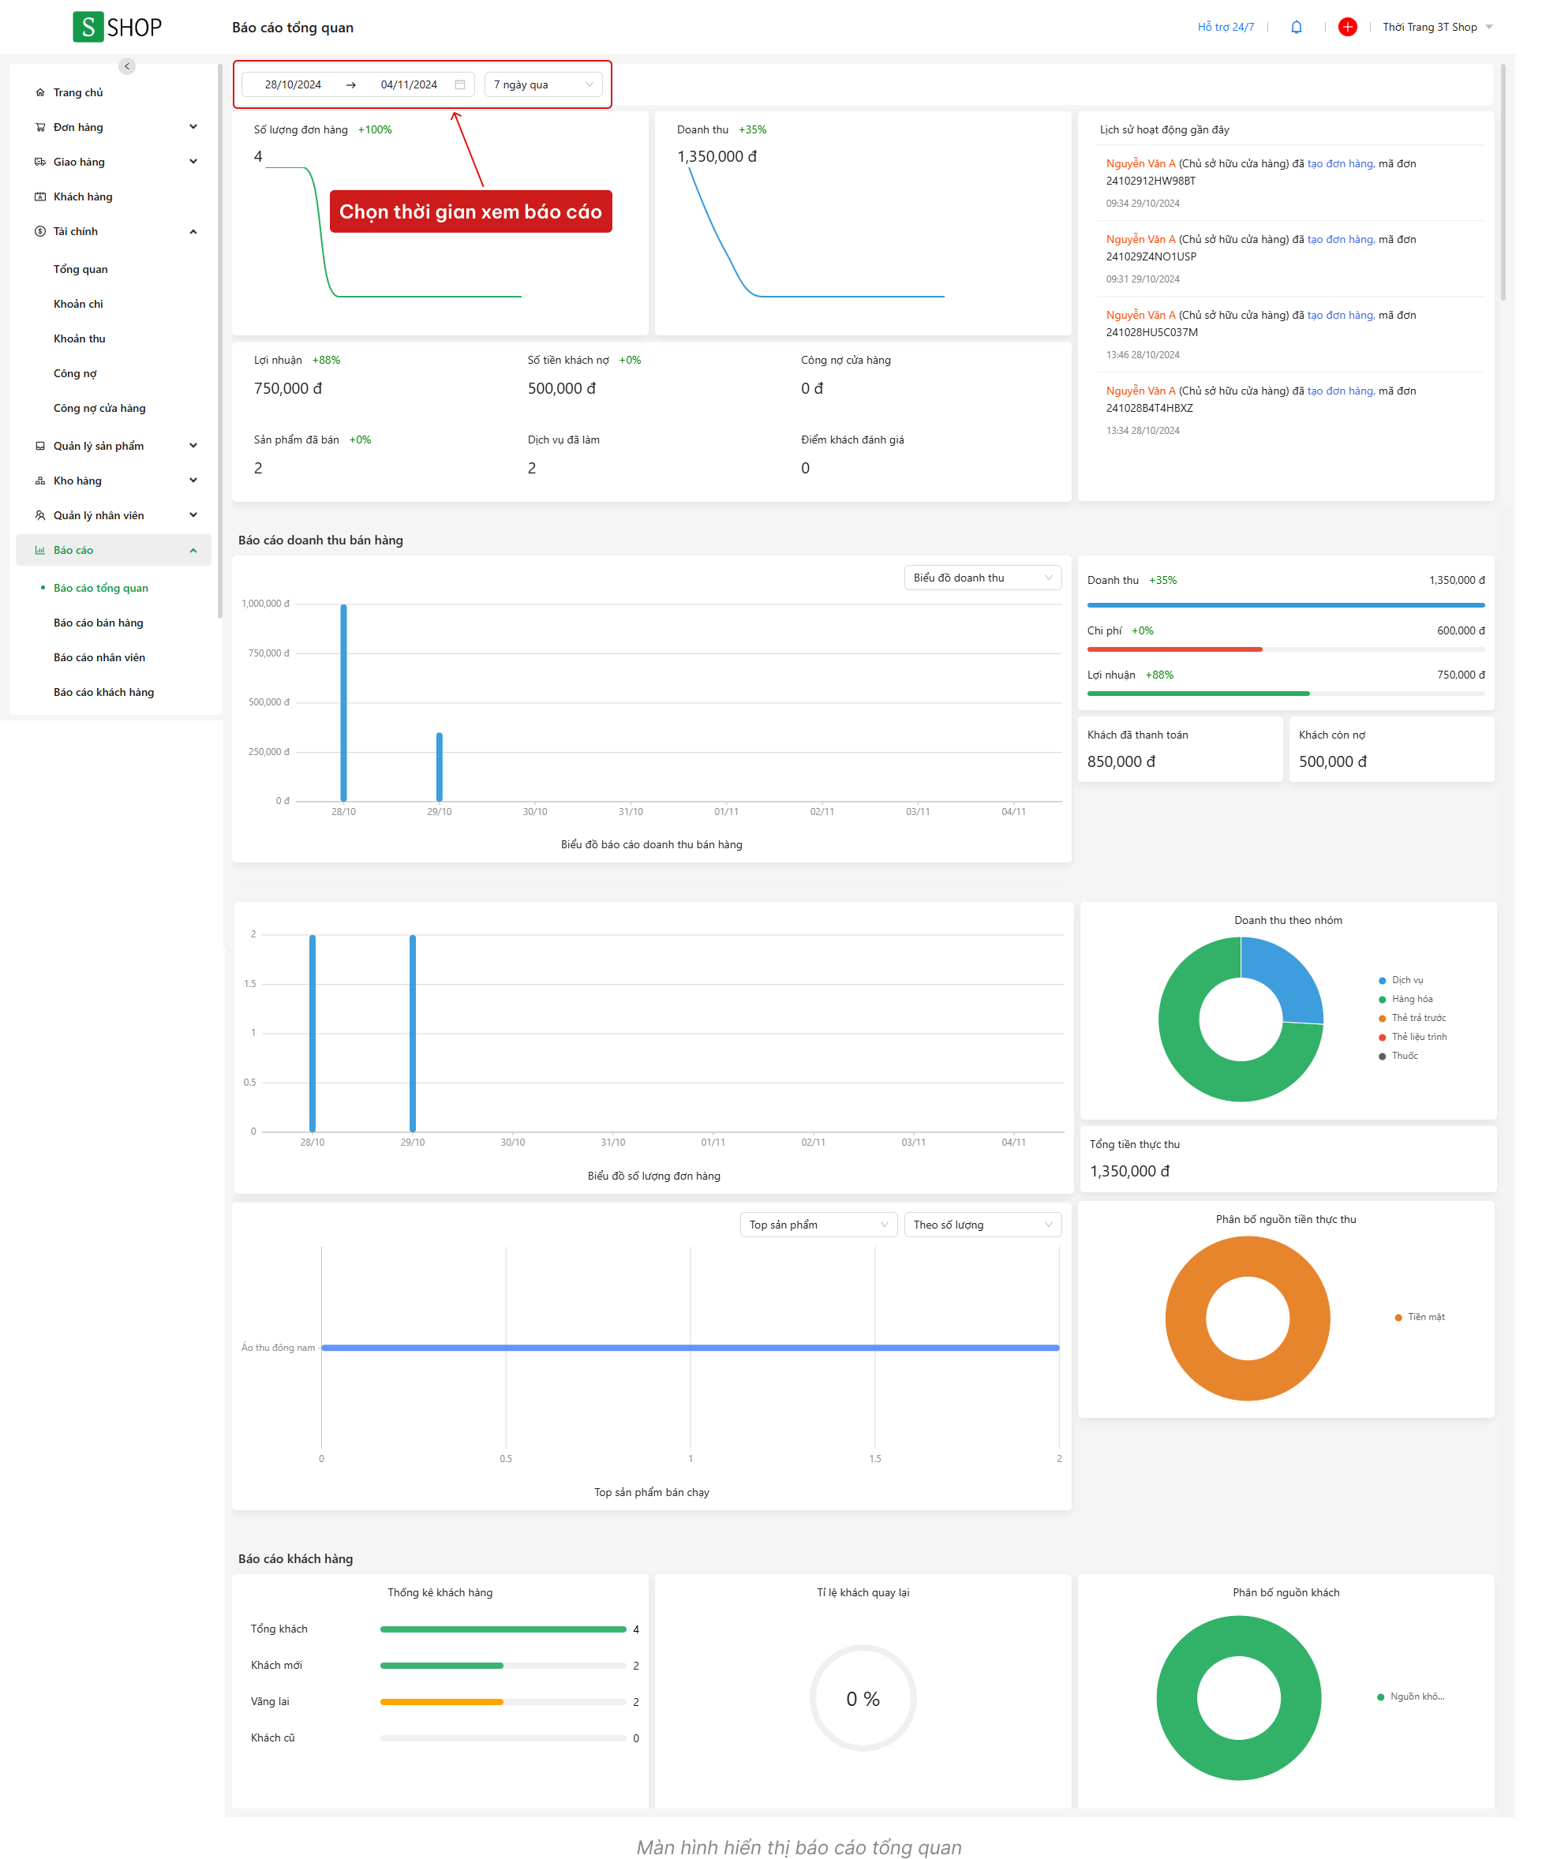
Task: Click the Kho hàng warehouse icon
Action: (39, 481)
